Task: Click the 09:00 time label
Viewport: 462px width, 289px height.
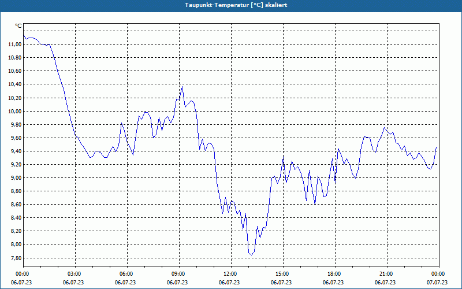Action: 179,274
